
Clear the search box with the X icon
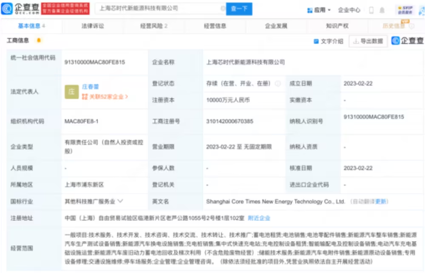[x=223, y=8]
